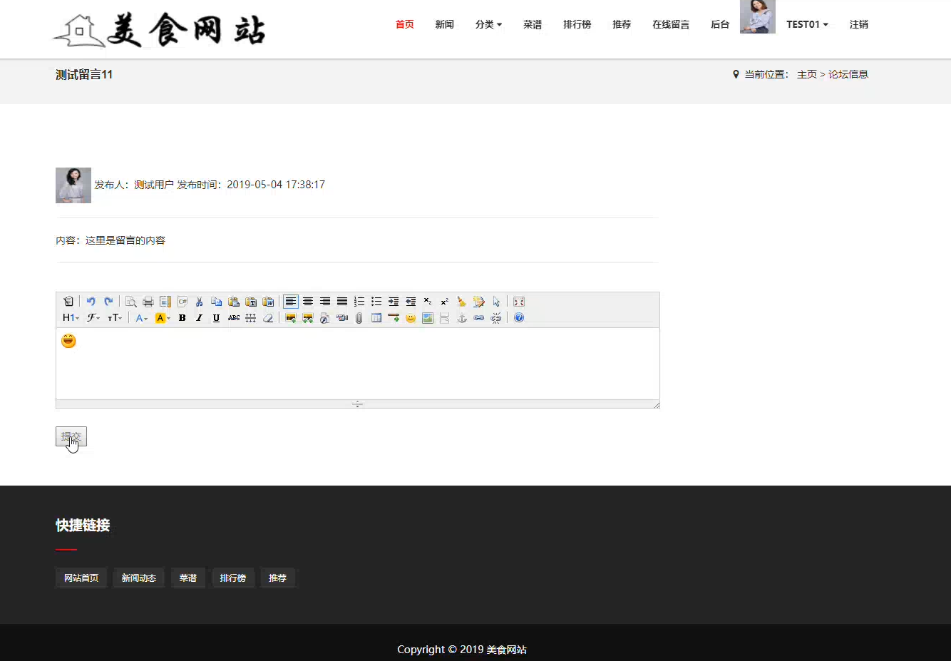Expand the H1 heading style dropdown
The height and width of the screenshot is (661, 951).
pyautogui.click(x=70, y=317)
